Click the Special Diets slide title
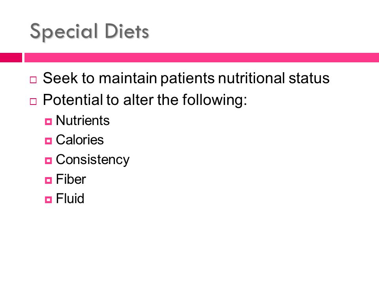 point(89,32)
